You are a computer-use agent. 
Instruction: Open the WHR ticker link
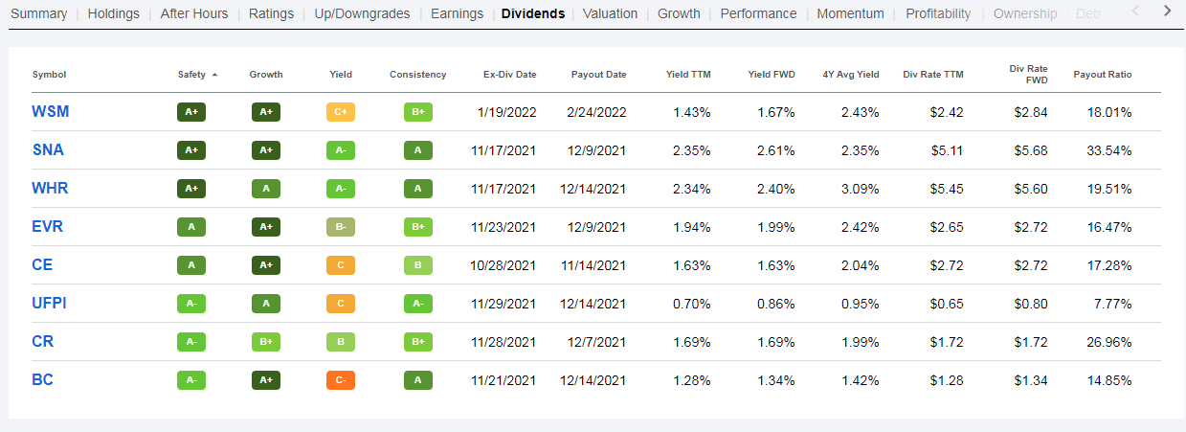50,189
